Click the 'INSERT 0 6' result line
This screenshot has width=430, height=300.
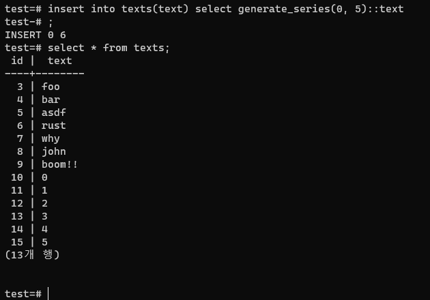coord(35,35)
